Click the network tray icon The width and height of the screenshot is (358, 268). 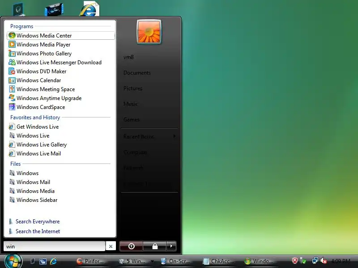click(315, 260)
